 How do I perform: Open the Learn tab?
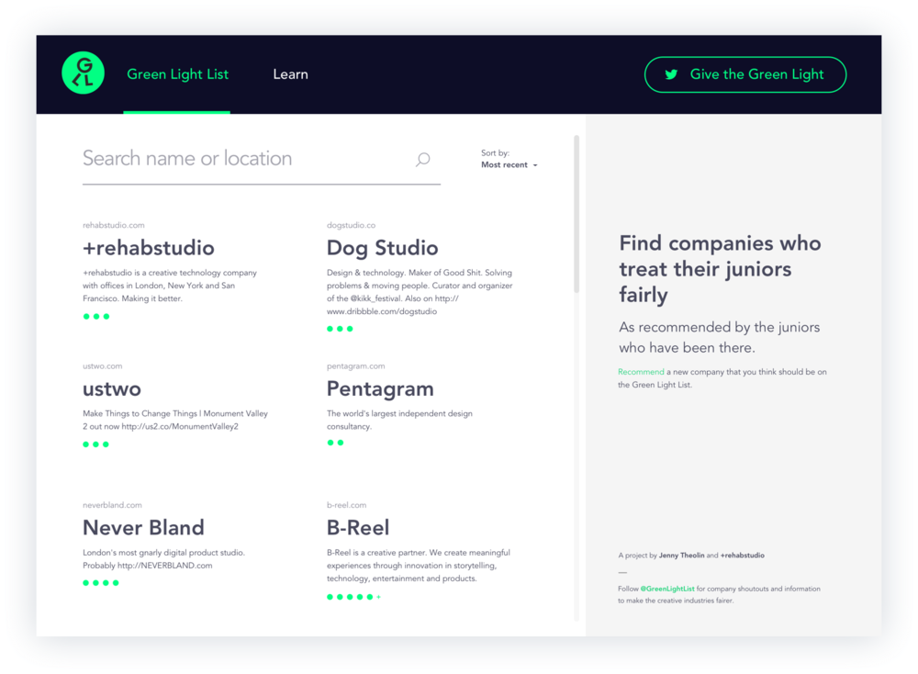[290, 74]
